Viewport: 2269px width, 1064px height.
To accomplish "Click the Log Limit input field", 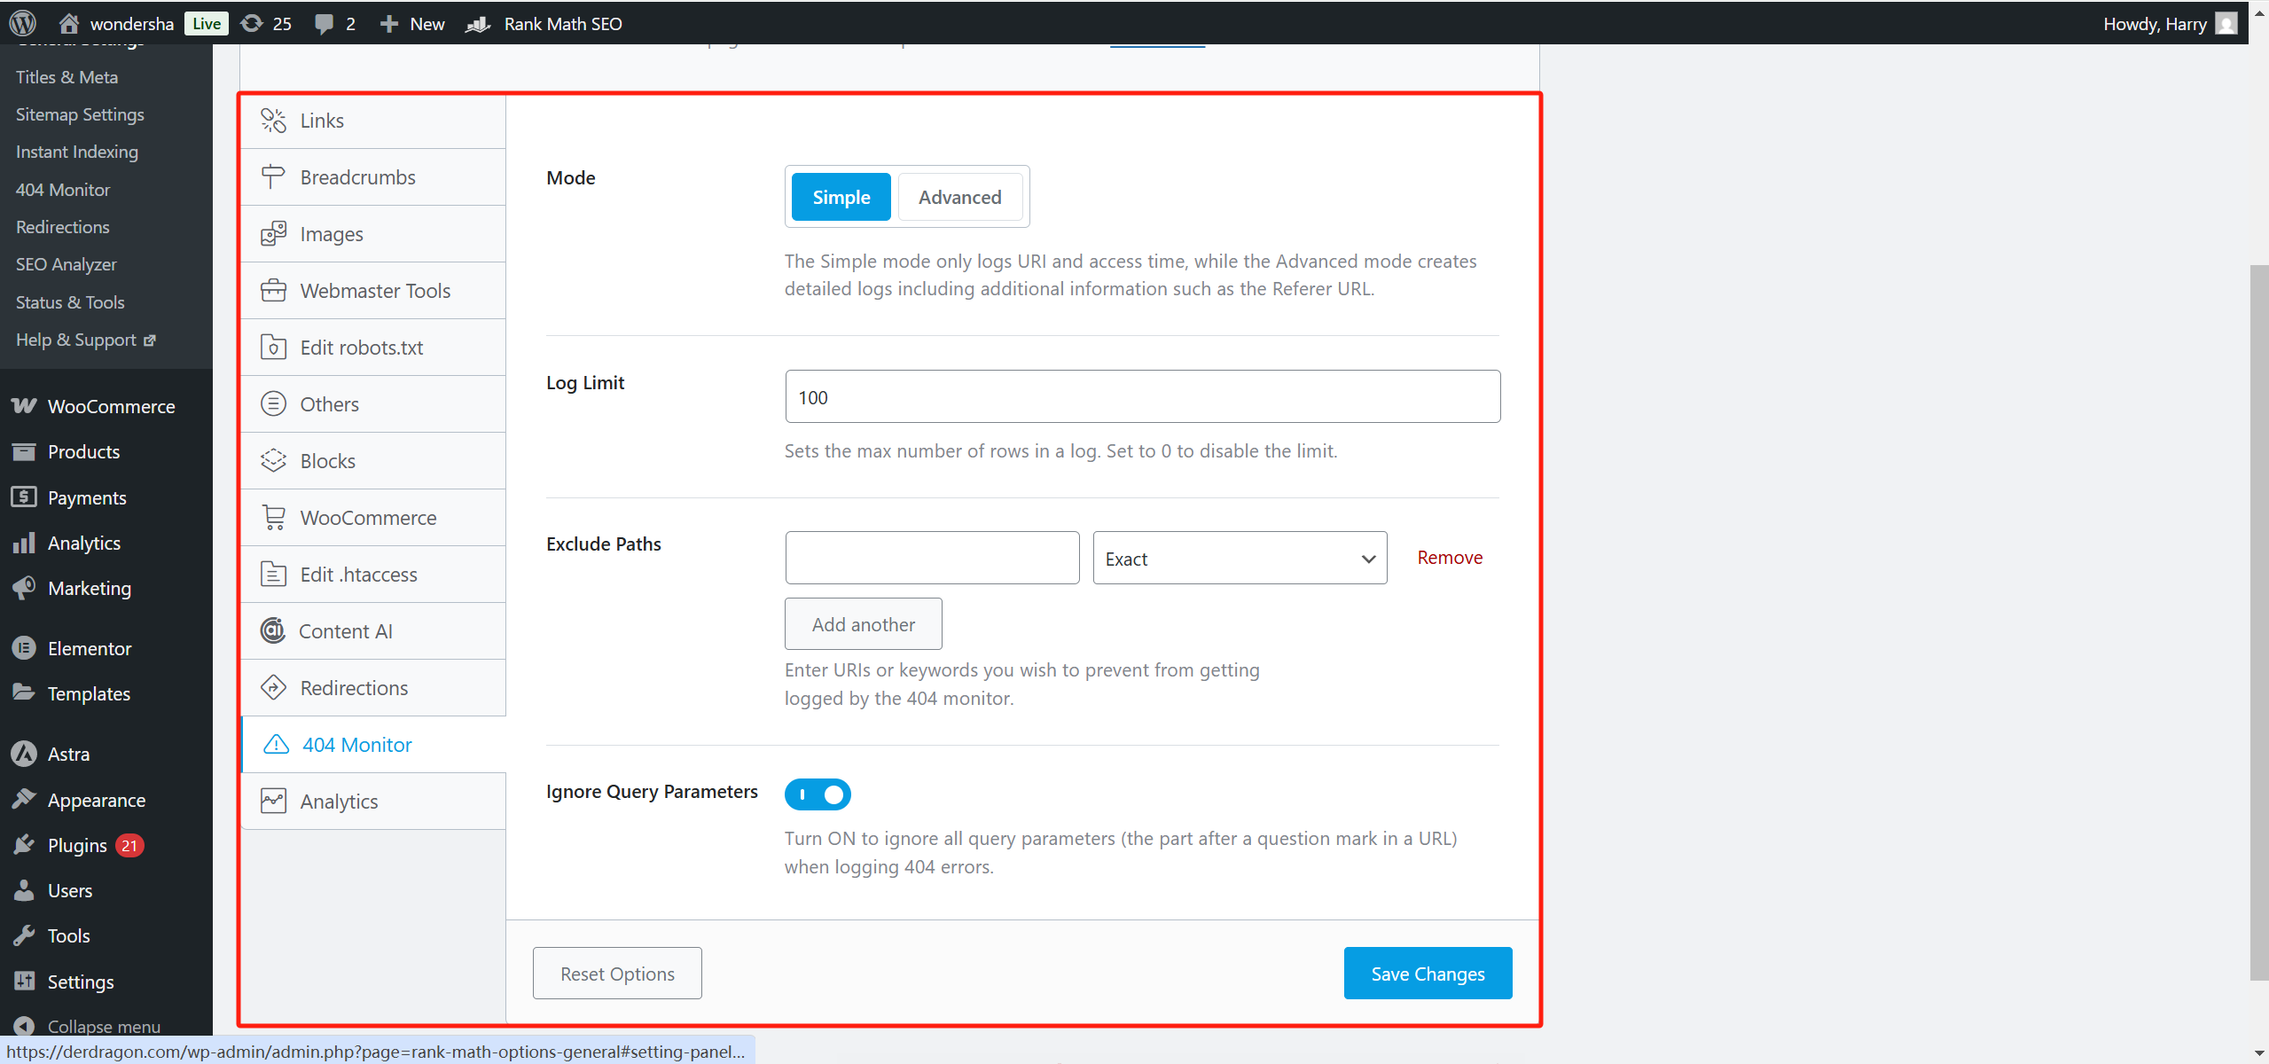I will (x=1141, y=397).
